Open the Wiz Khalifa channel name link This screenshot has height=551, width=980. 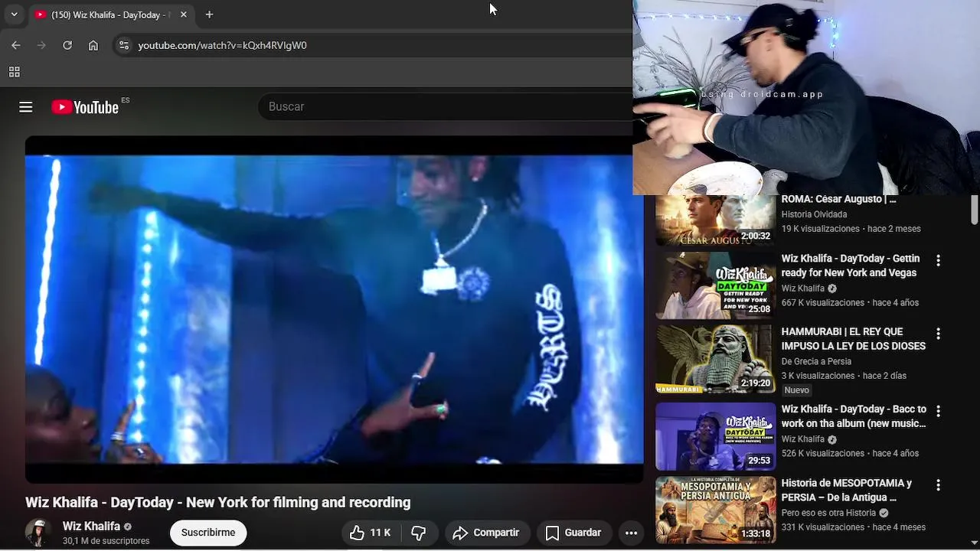(91, 527)
